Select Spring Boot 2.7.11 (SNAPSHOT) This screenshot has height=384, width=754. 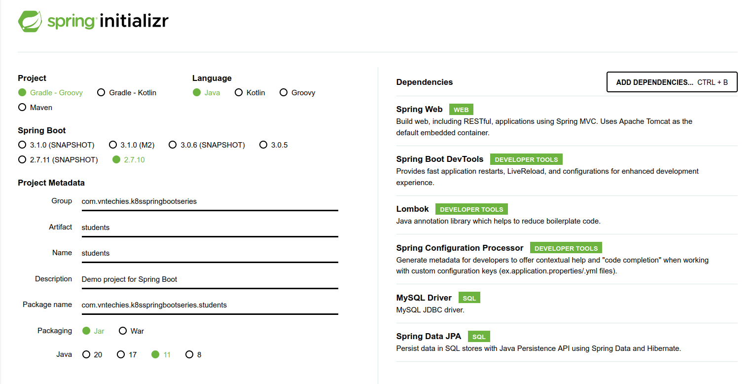[22, 160]
